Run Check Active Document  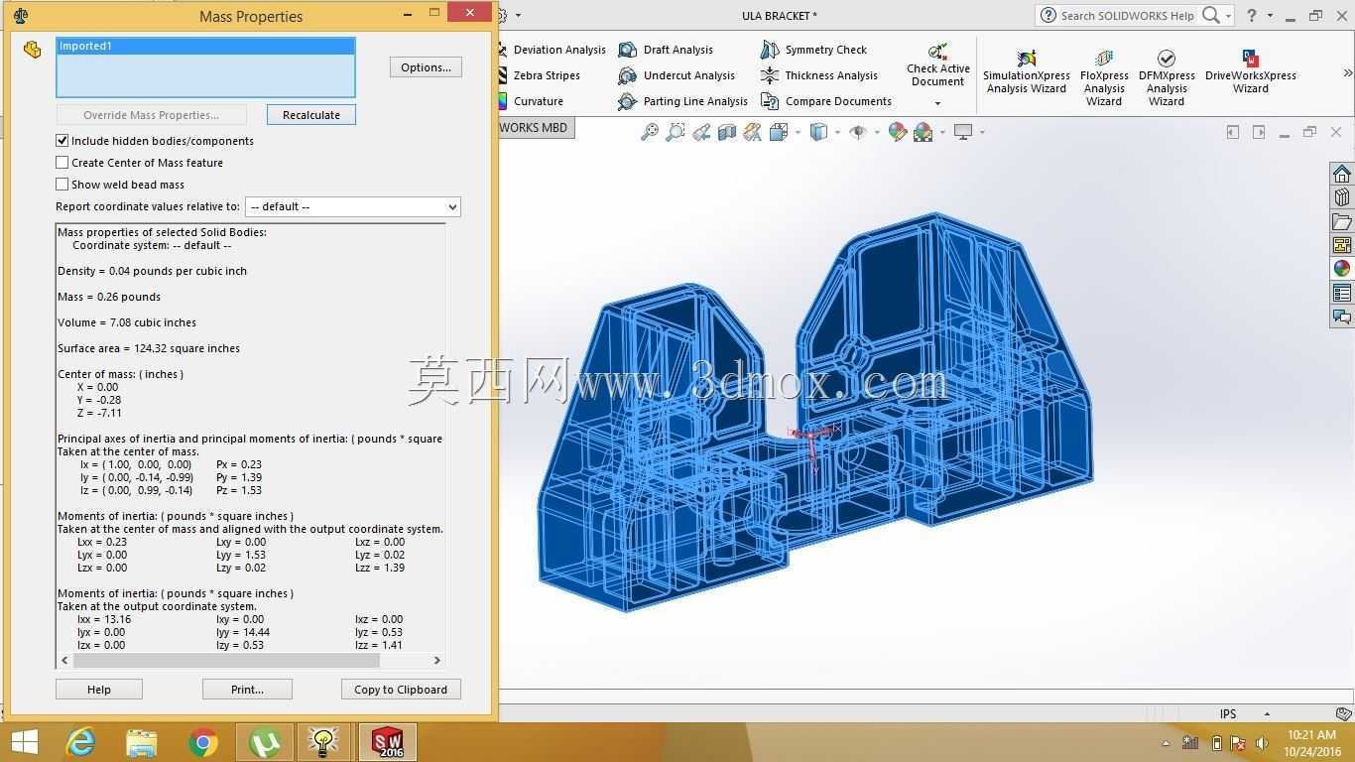[938, 64]
